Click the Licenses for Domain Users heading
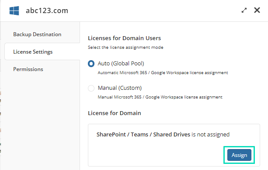 [124, 38]
